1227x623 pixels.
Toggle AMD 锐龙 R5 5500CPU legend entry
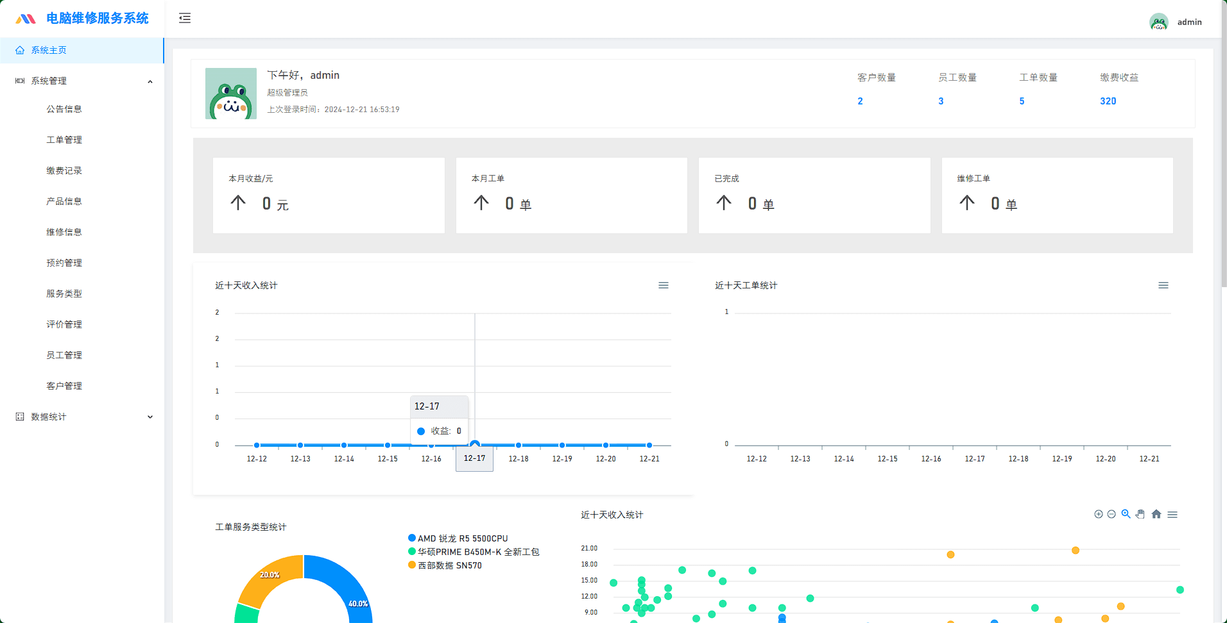[x=458, y=538]
